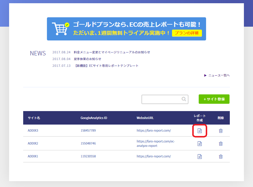This screenshot has width=253, height=187.
Task: Focus the site search input field
Action: (165, 99)
